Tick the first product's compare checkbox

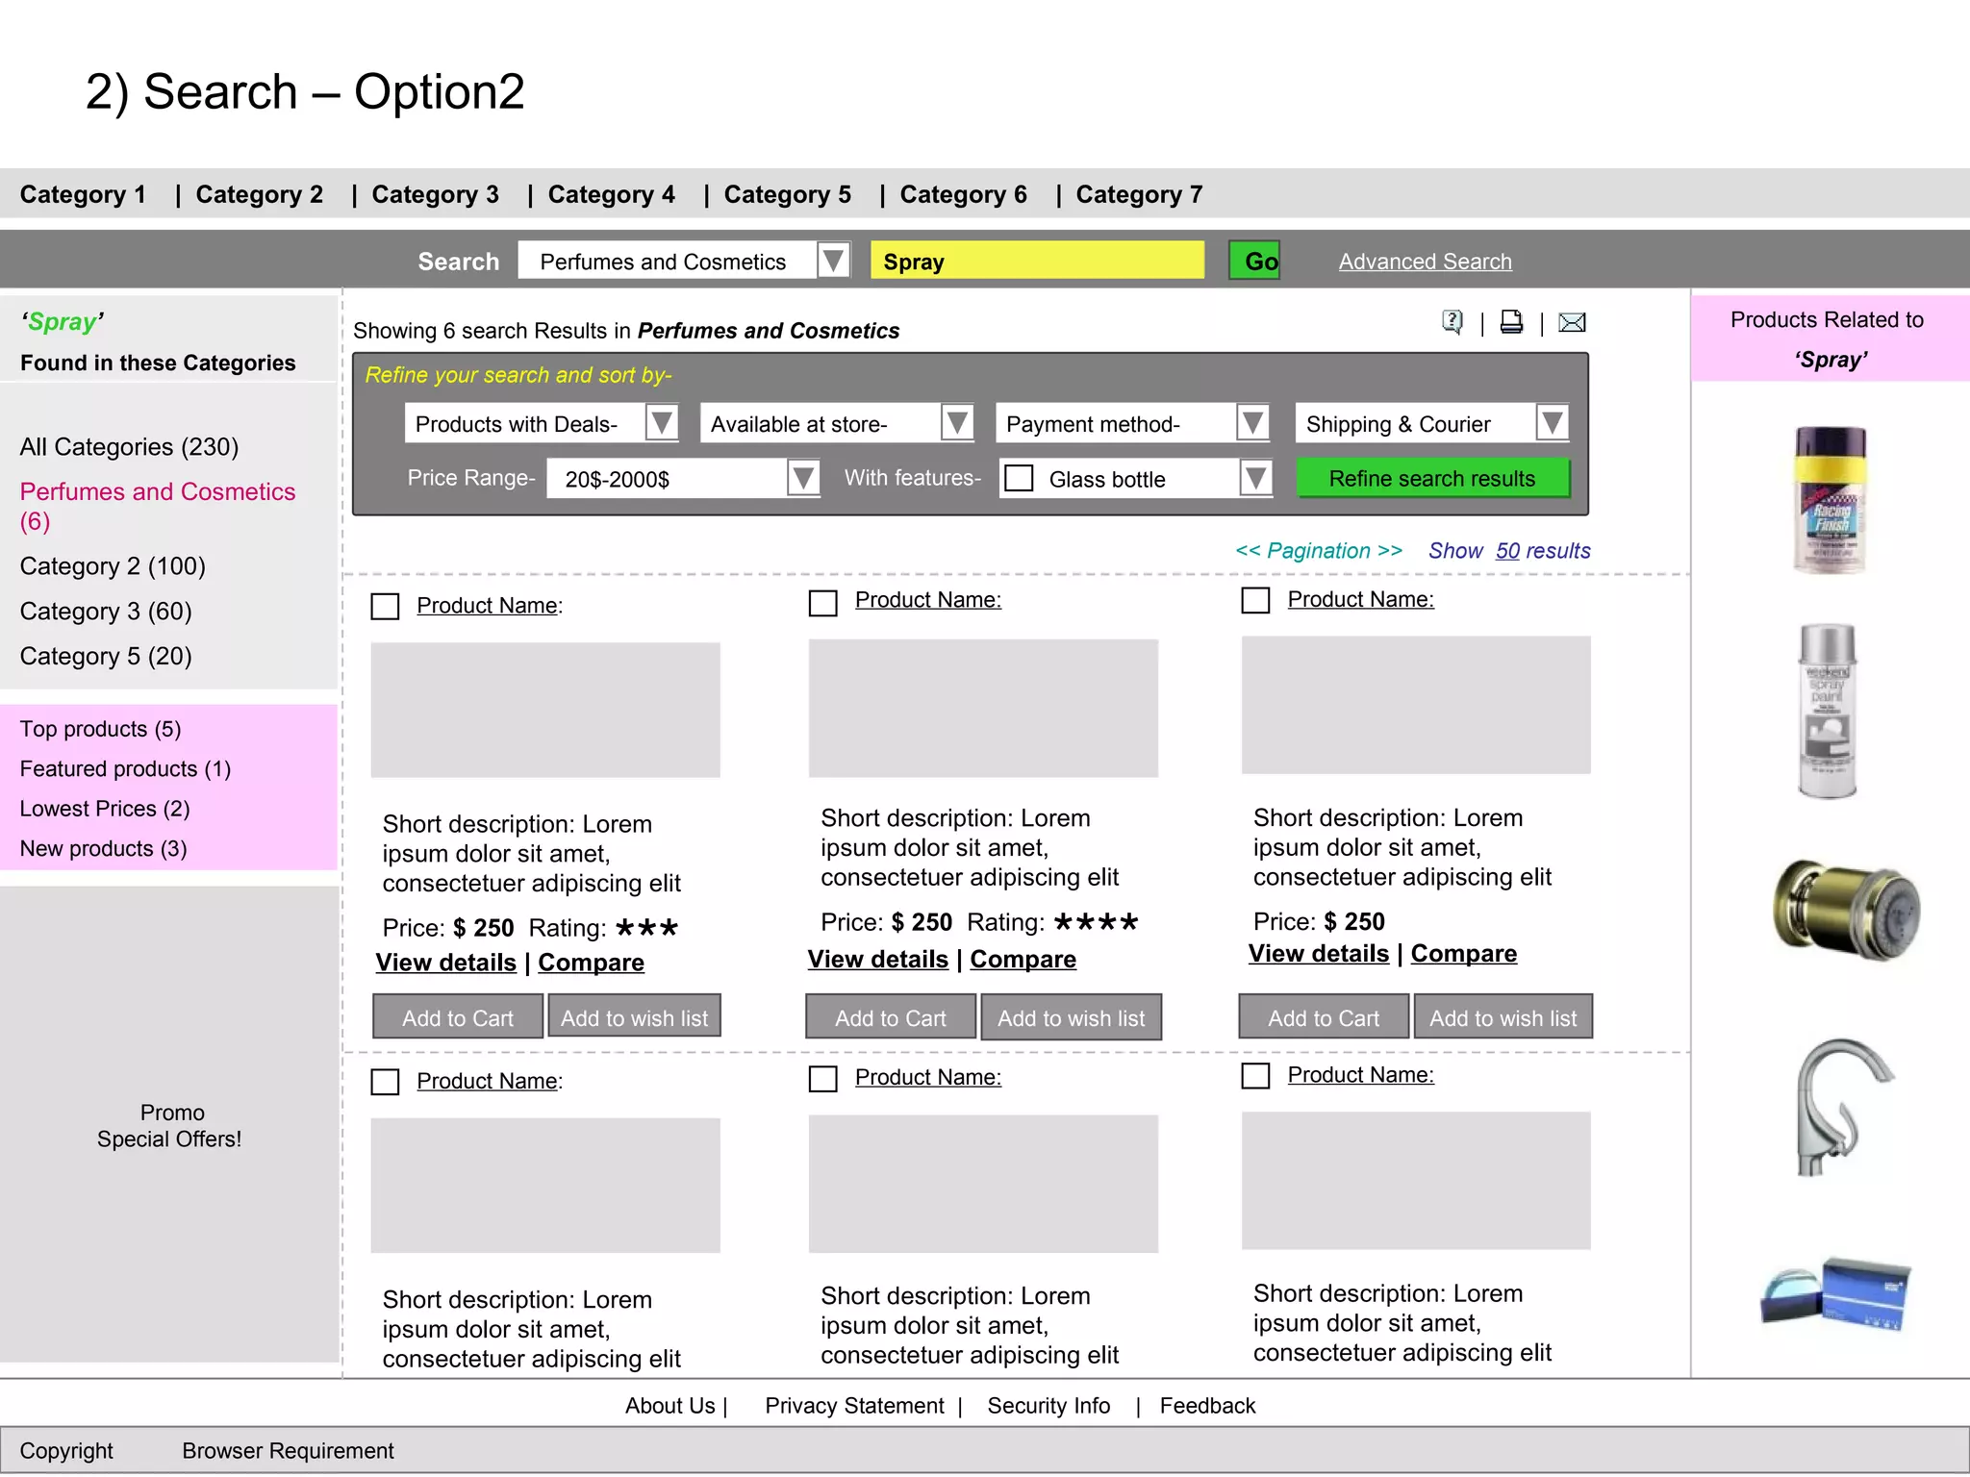pyautogui.click(x=385, y=606)
